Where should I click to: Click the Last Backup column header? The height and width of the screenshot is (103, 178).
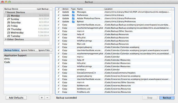tap(43, 9)
